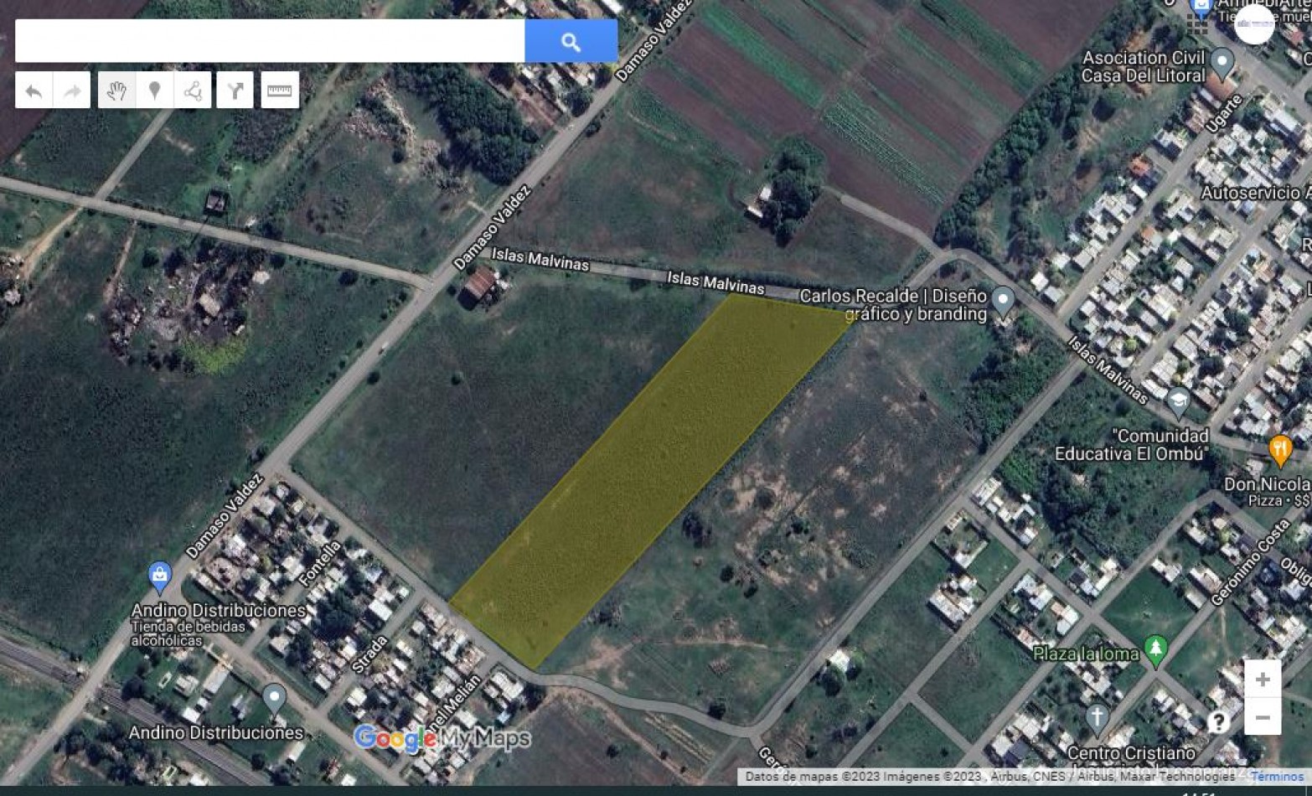Select the Plaza la loma park marker
This screenshot has width=1312, height=796.
coord(1155,649)
